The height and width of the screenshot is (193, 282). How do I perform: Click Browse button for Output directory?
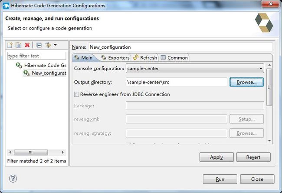coord(246,82)
